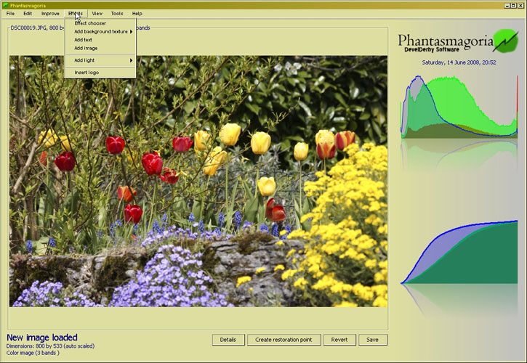This screenshot has height=363, width=527.
Task: Open the Help menu
Action: (x=137, y=14)
